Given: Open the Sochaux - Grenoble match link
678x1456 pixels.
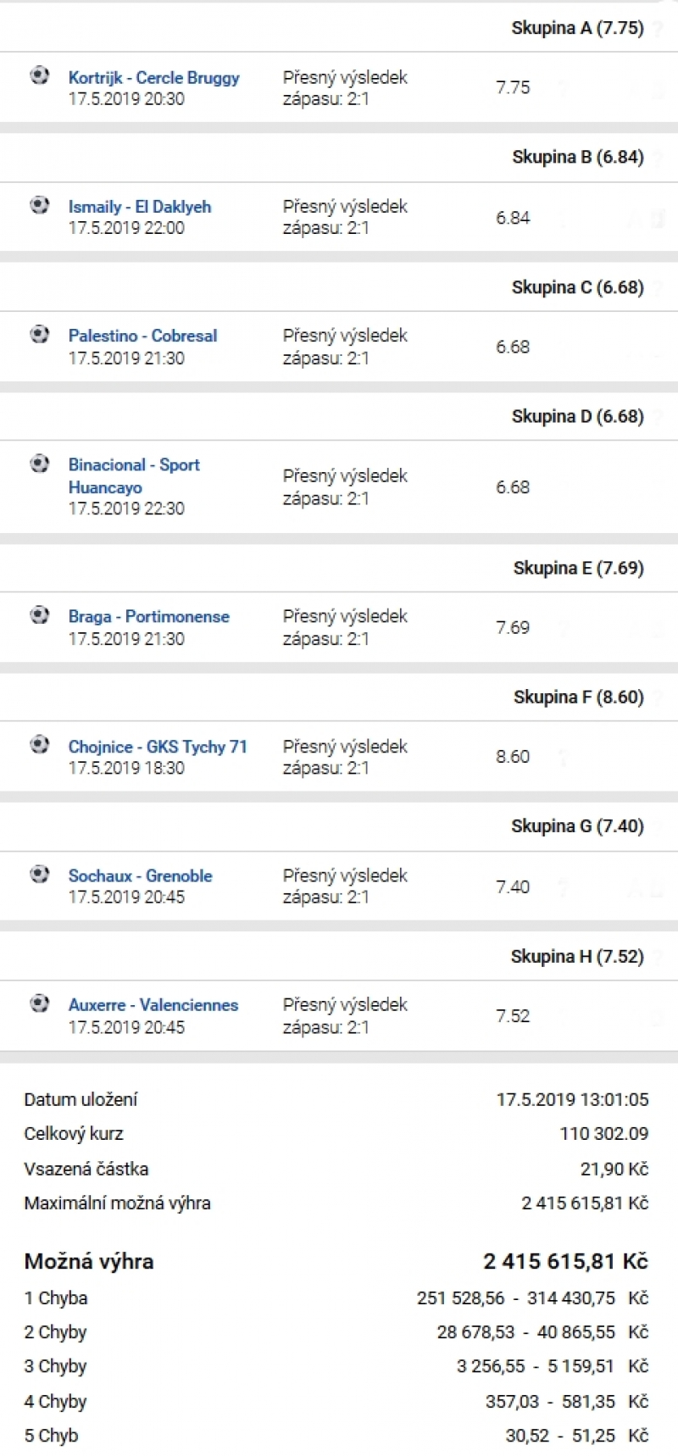Looking at the screenshot, I should coord(141,875).
